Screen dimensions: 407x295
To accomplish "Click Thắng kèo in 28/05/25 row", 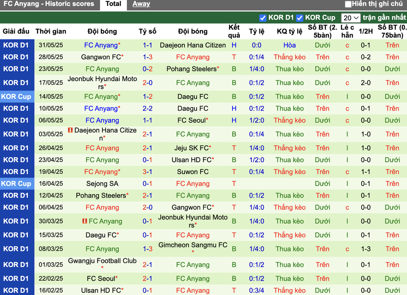I will pos(289,57).
